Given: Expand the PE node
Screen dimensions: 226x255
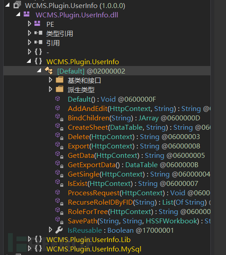Looking at the screenshot, I should pyautogui.click(x=29, y=24).
